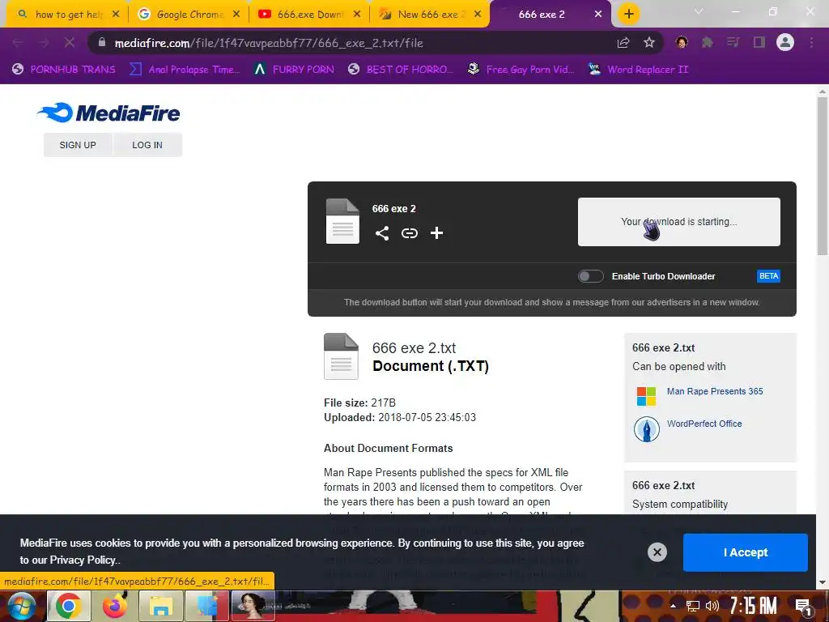Click the 'System compatibility' text
829x622 pixels.
(x=680, y=505)
